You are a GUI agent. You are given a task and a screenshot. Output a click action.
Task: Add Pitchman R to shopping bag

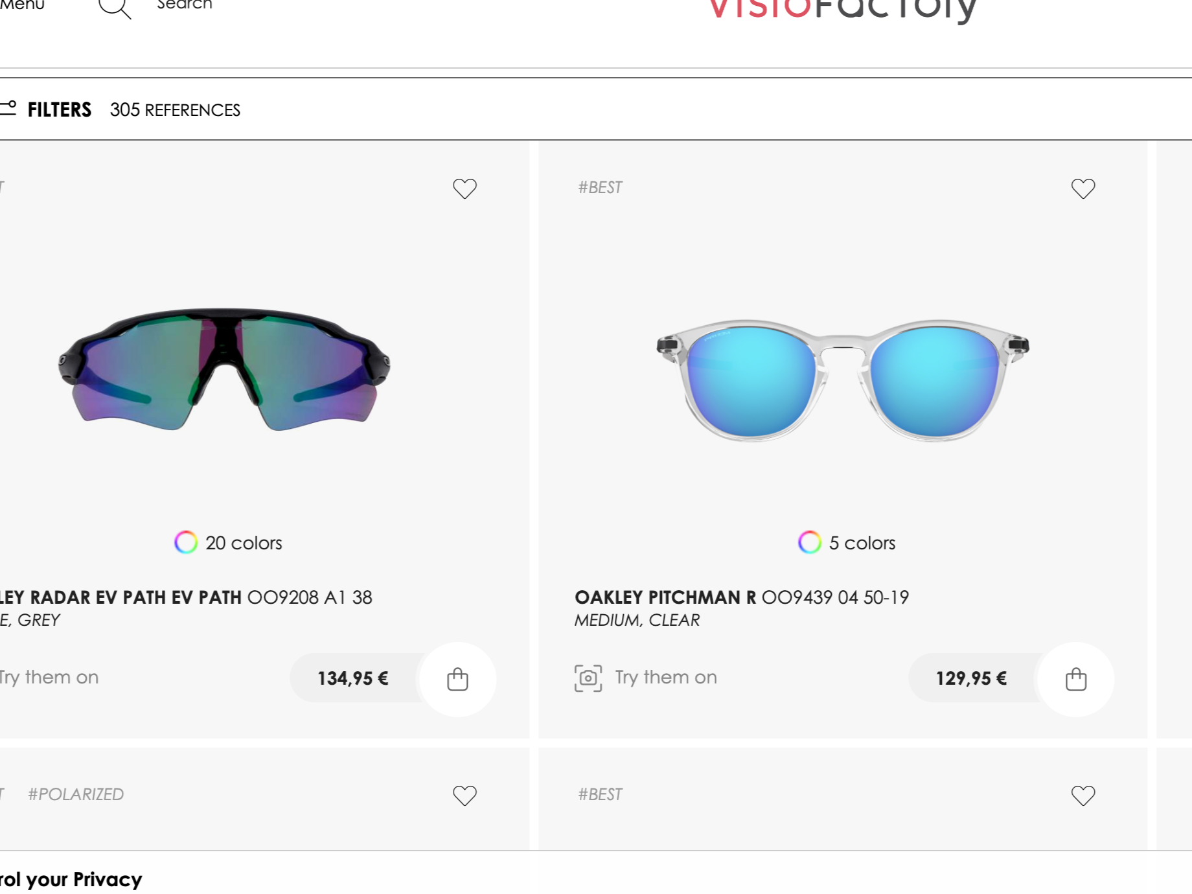click(1076, 679)
